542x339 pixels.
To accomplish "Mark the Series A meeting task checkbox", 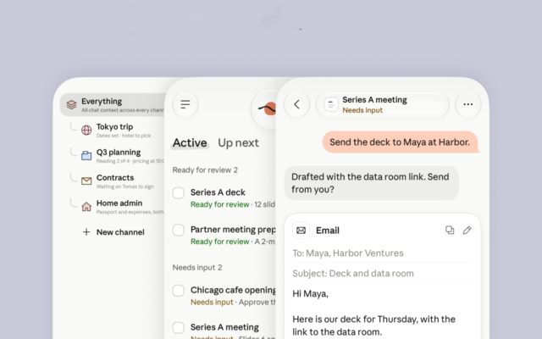I will [x=179, y=328].
